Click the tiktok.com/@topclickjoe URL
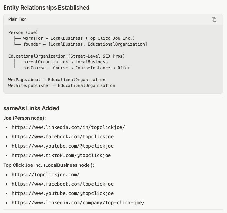 (61, 155)
